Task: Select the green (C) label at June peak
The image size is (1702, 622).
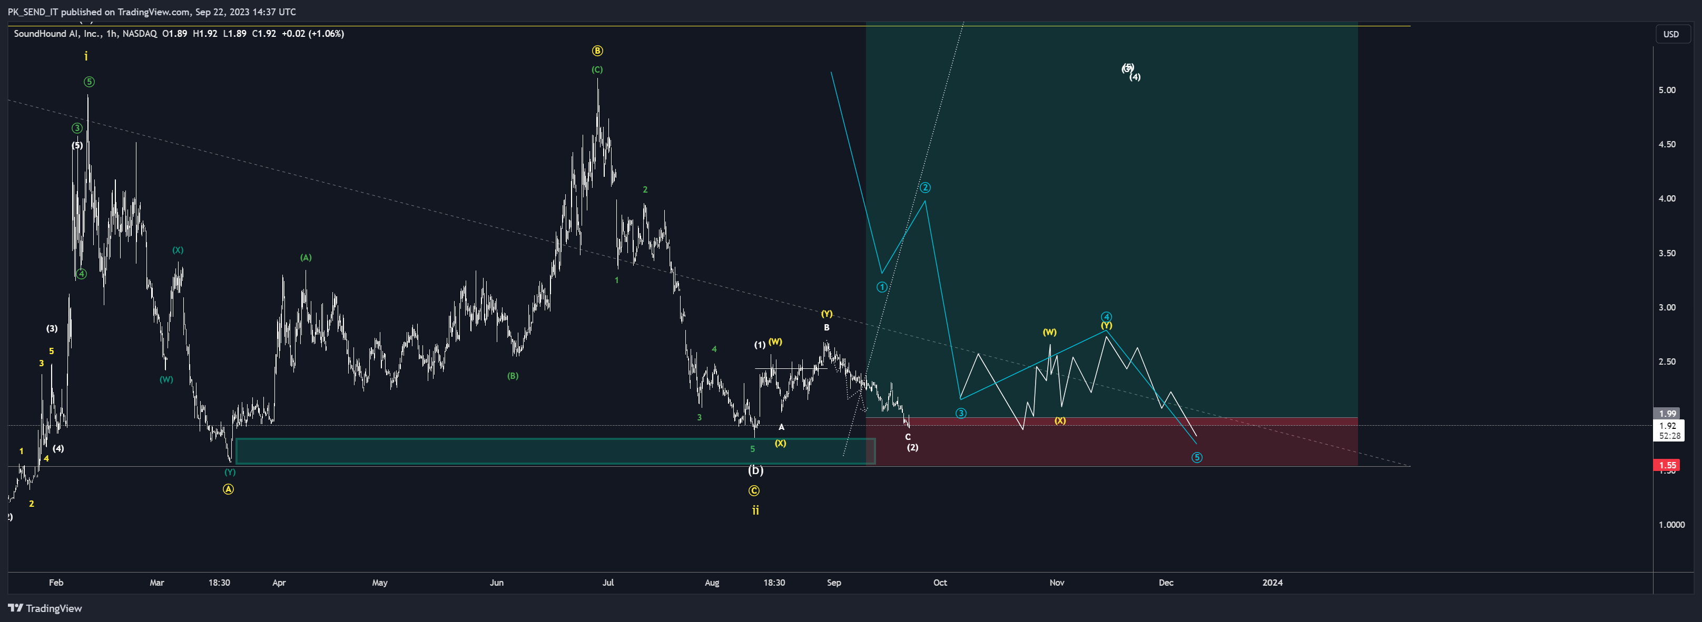Action: 597,70
